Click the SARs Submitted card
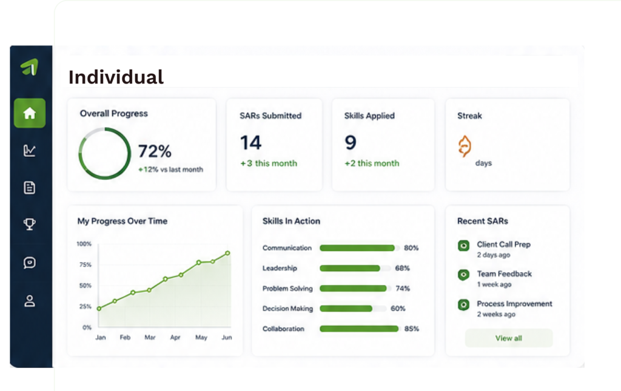This screenshot has width=621, height=391. tap(274, 145)
